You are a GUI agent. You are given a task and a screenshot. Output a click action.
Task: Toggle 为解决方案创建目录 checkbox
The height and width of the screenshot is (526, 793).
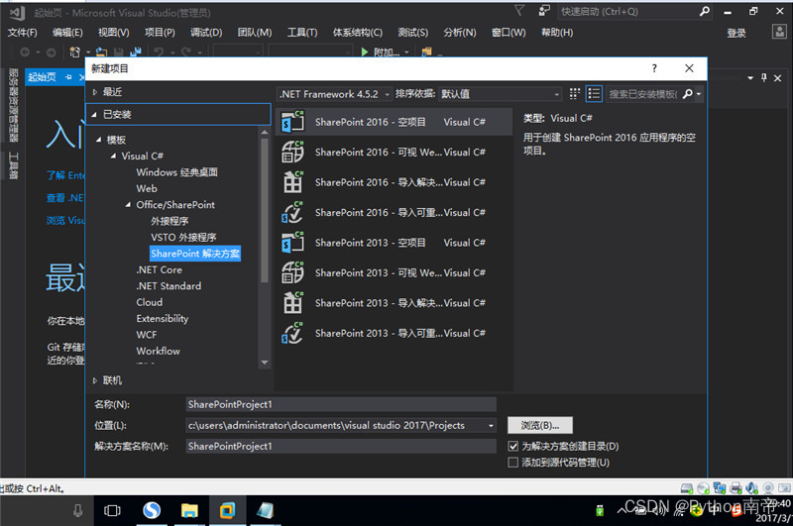click(512, 446)
